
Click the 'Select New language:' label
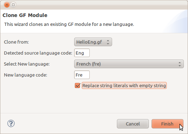pos(27,64)
